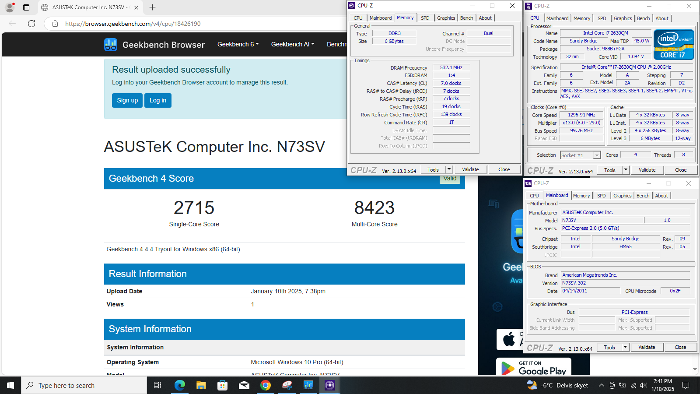View site information lock icon in address bar
The height and width of the screenshot is (394, 700).
pyautogui.click(x=55, y=24)
